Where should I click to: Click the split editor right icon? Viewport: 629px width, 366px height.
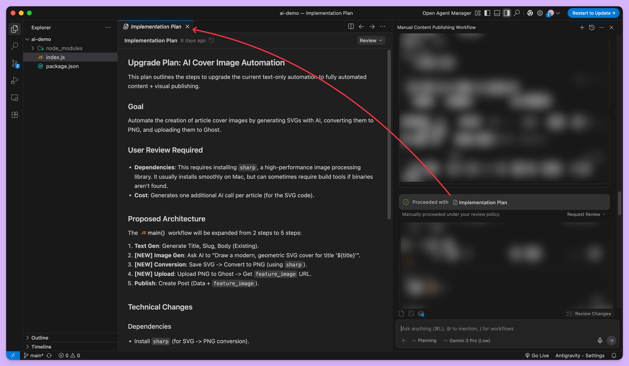[351, 26]
